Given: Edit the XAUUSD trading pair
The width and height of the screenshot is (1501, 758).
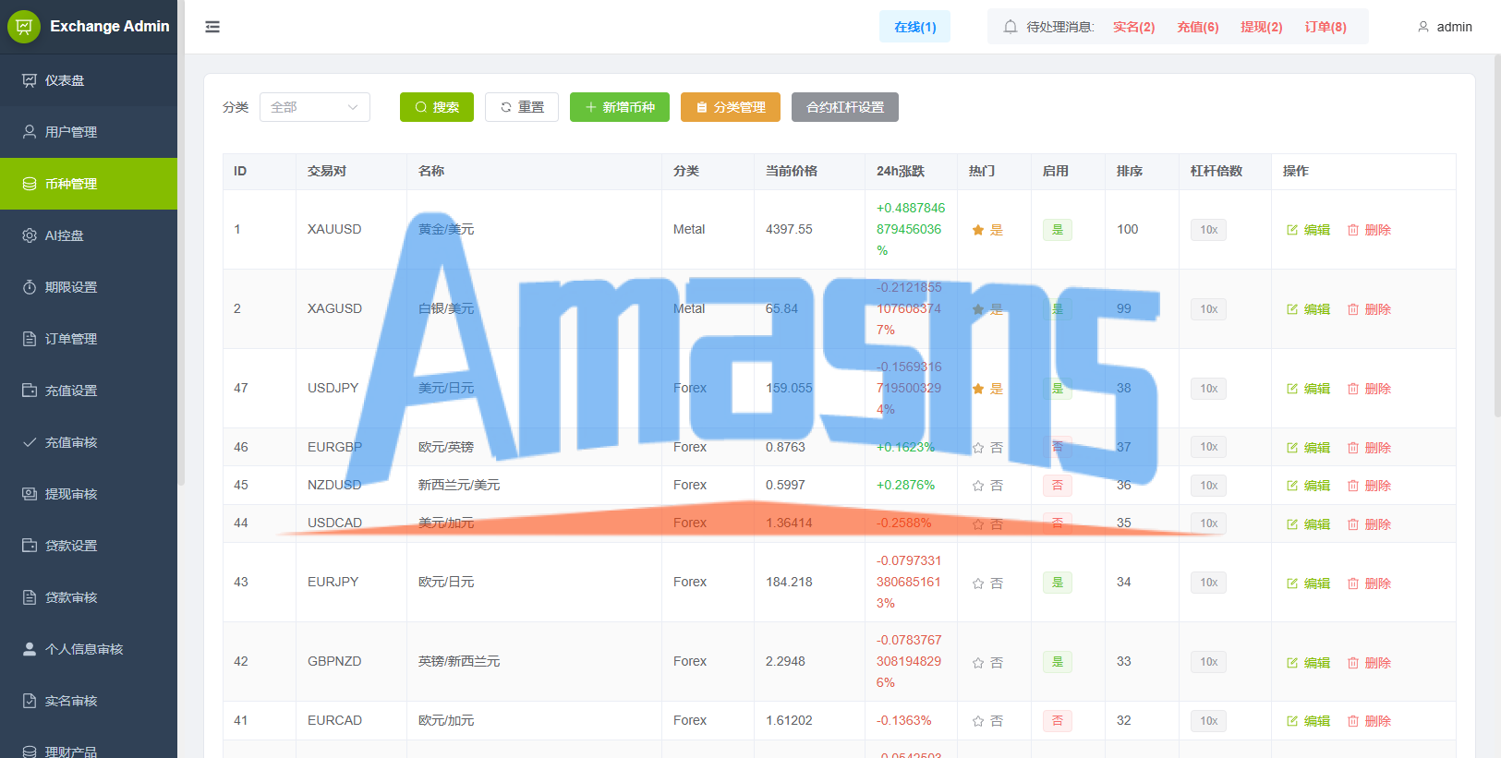Looking at the screenshot, I should pos(1308,230).
